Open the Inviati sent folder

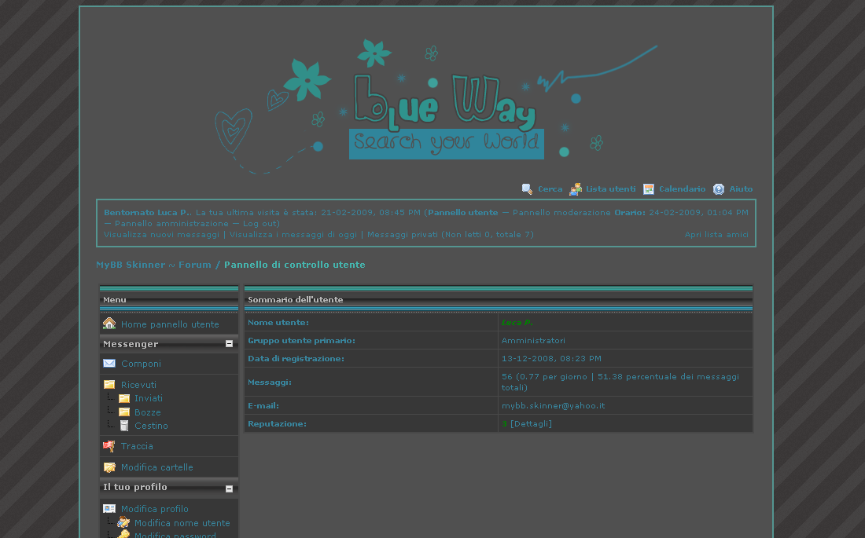tap(148, 398)
